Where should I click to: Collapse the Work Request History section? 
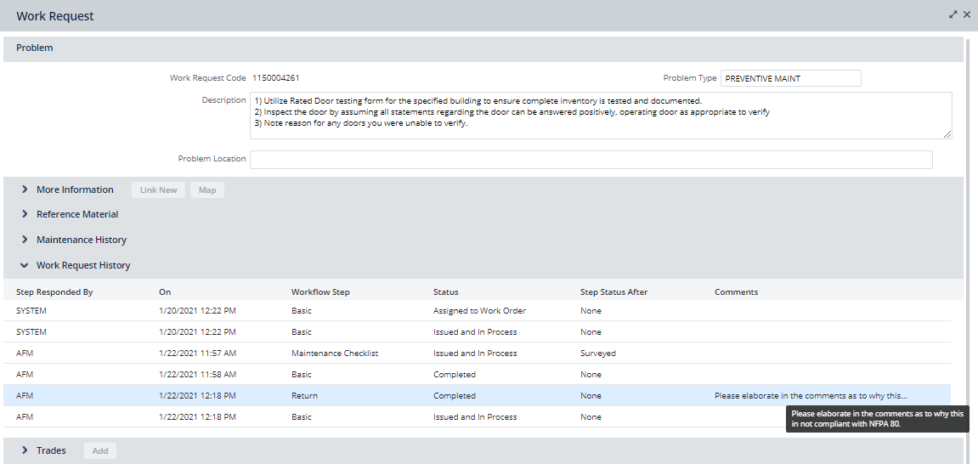(25, 265)
